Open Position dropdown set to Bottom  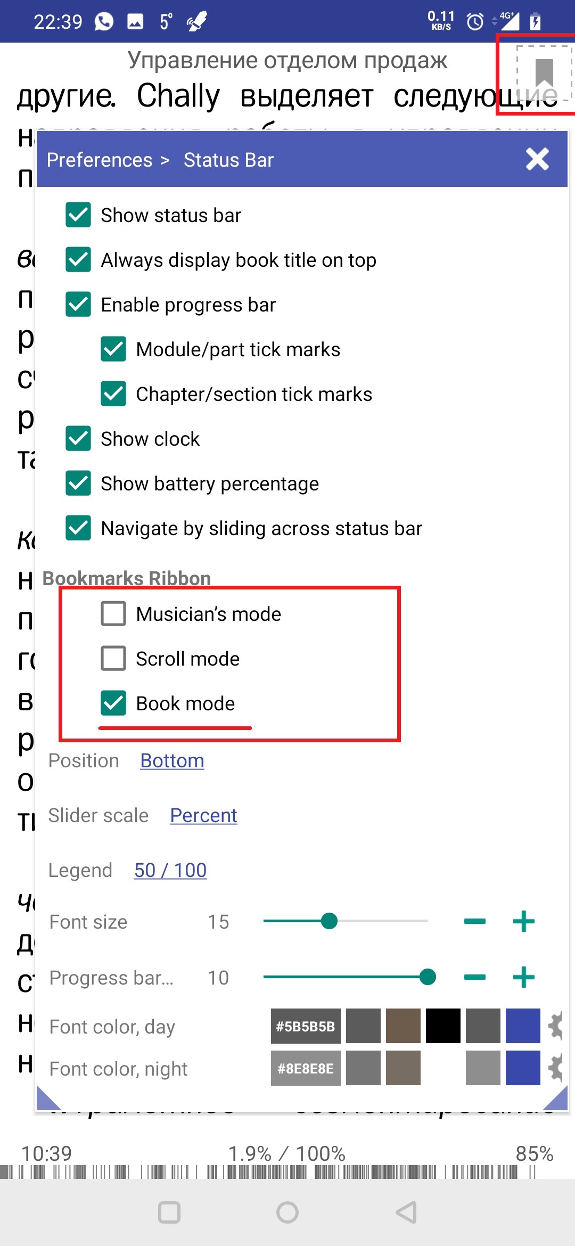pyautogui.click(x=172, y=760)
